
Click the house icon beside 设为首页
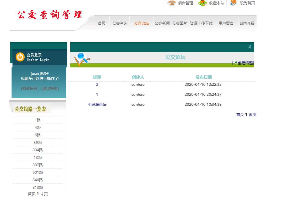click(x=234, y=3)
